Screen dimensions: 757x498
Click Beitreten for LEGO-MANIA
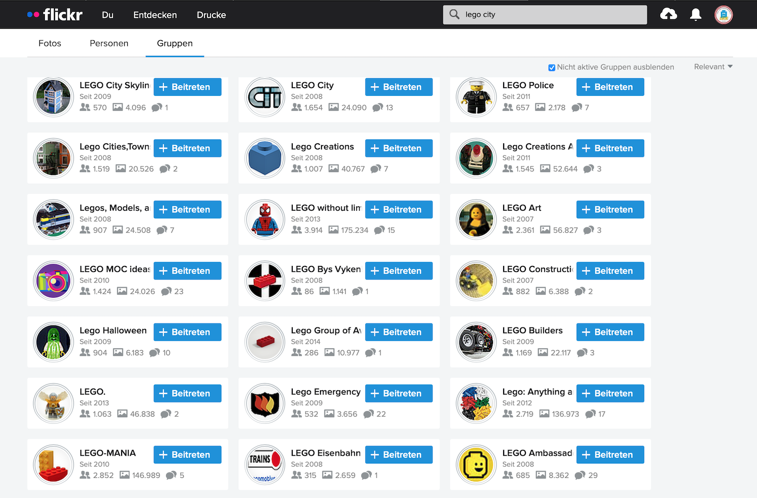(x=188, y=455)
